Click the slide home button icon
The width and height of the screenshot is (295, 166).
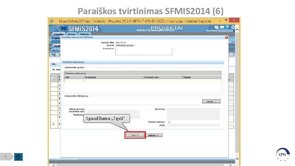coord(18,157)
